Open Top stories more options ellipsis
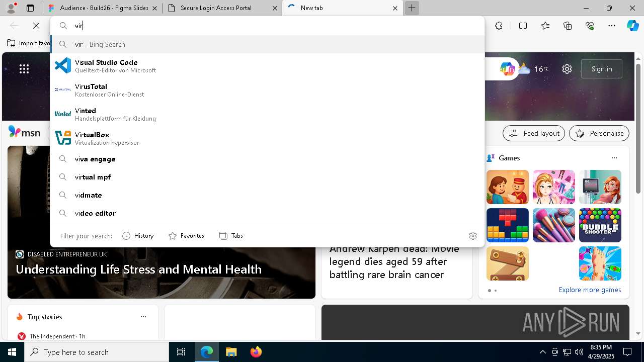Image resolution: width=644 pixels, height=362 pixels. pos(143,317)
